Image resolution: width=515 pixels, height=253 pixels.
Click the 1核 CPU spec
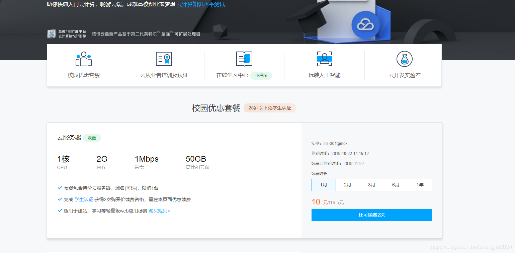(x=64, y=162)
